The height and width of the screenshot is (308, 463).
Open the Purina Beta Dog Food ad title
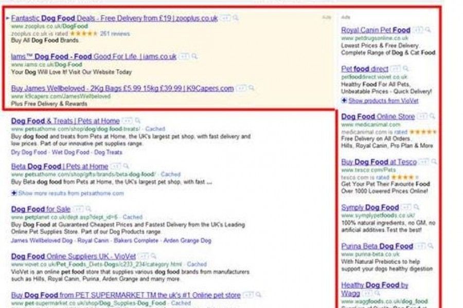pos(377,246)
